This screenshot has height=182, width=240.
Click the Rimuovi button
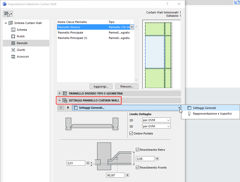(x=127, y=86)
